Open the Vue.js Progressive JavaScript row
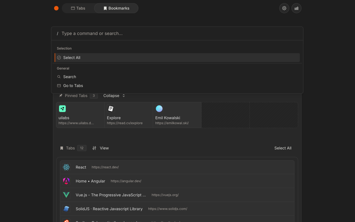The height and width of the screenshot is (222, 355). click(177, 195)
